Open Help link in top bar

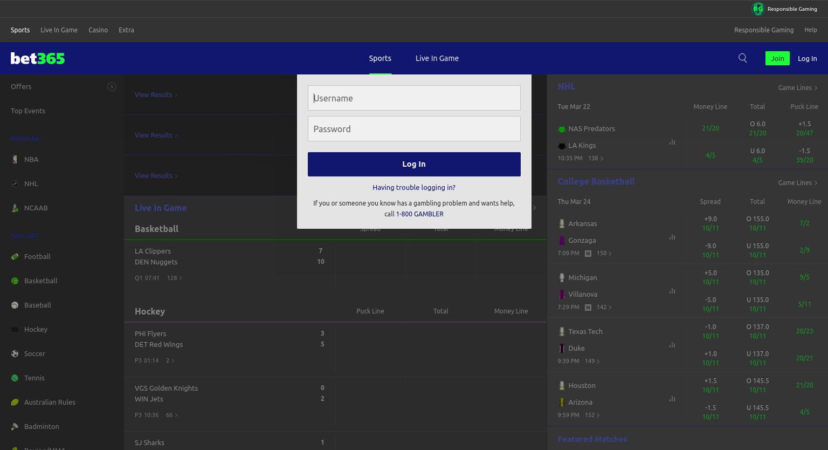coord(811,30)
